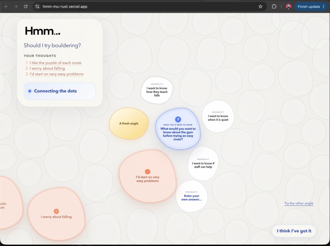Click the 'Should I try bouldering?' question text
330x246 pixels.
pyautogui.click(x=52, y=46)
